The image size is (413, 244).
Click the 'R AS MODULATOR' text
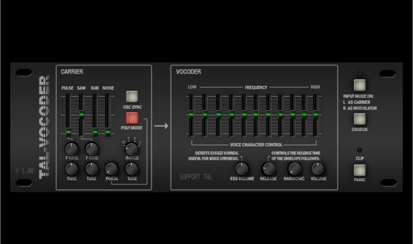pyautogui.click(x=360, y=108)
